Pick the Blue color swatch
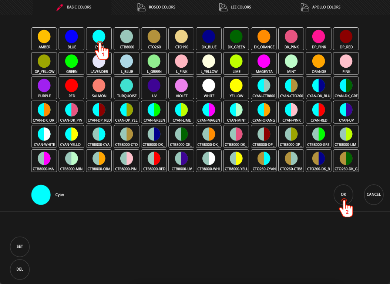 (71, 39)
